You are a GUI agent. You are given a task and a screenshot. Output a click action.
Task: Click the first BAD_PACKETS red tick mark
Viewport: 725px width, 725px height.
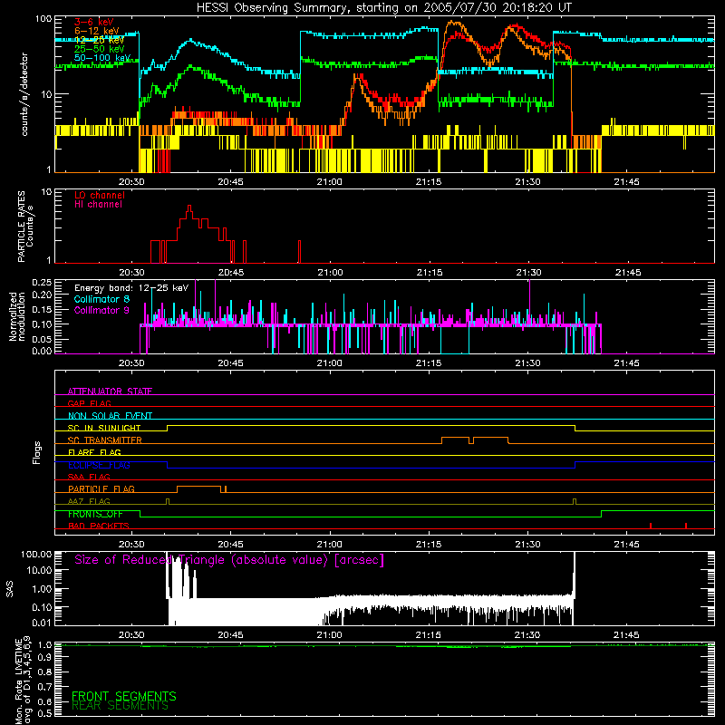pyautogui.click(x=651, y=526)
